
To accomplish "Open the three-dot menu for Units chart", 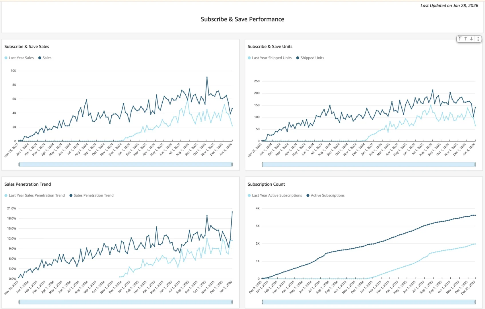I will coord(478,39).
